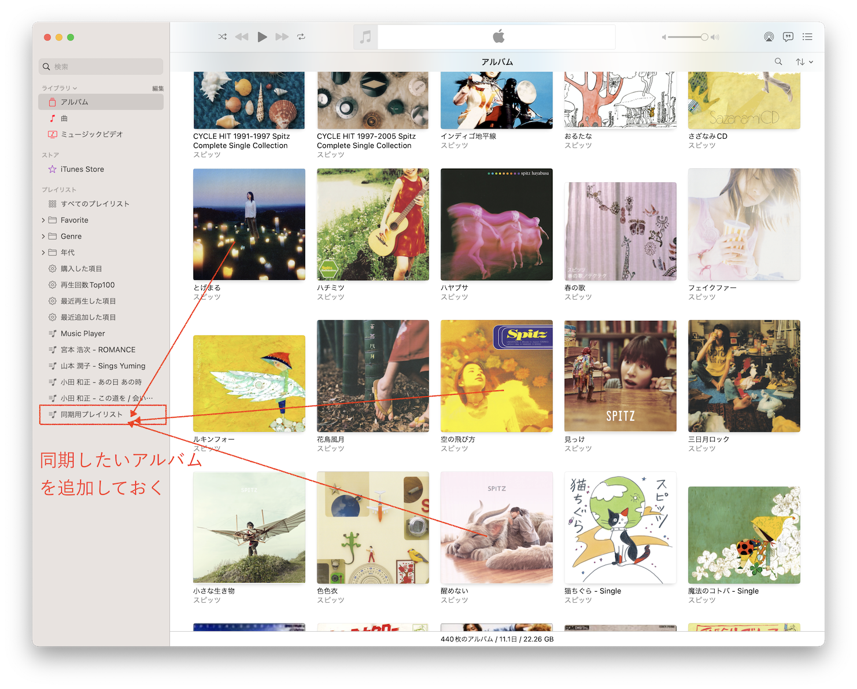Open the 花鳥風月 album cover
857x689 pixels.
click(x=373, y=376)
